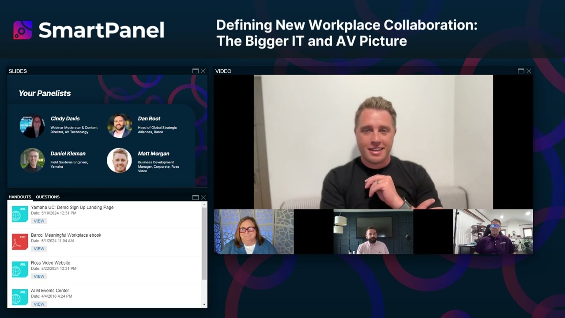Screen dimensions: 565x318
Task: Switch to the Questions tab
Action: coord(48,197)
